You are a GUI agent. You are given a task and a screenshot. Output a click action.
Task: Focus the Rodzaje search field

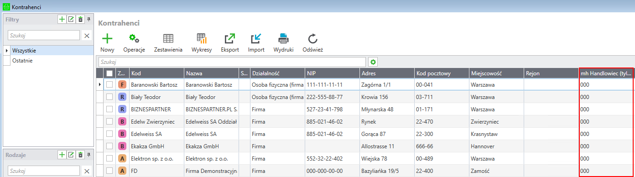click(x=44, y=171)
